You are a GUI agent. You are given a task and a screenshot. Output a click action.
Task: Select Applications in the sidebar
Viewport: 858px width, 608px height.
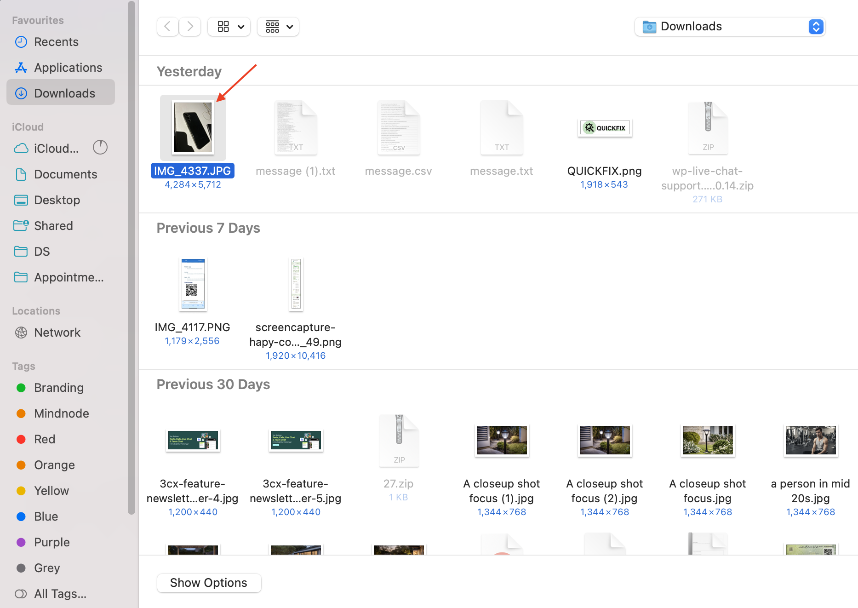click(x=68, y=68)
